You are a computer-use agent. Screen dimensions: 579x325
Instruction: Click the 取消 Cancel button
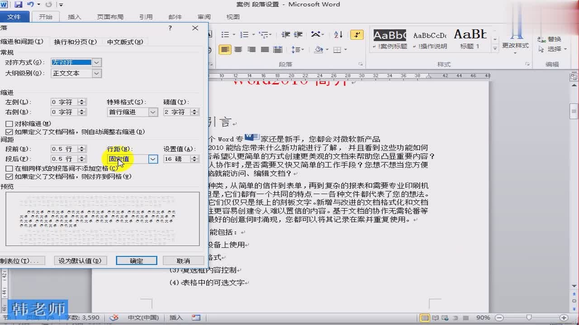coord(183,261)
